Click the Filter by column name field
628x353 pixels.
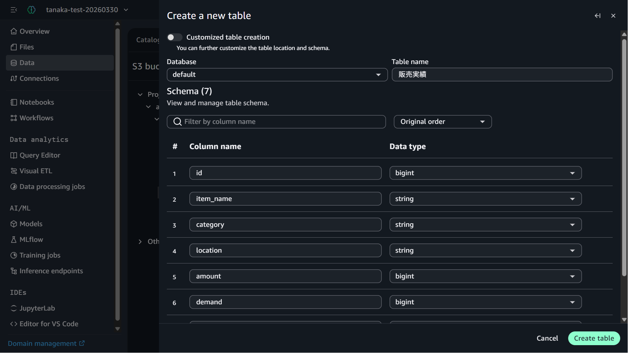tap(276, 122)
